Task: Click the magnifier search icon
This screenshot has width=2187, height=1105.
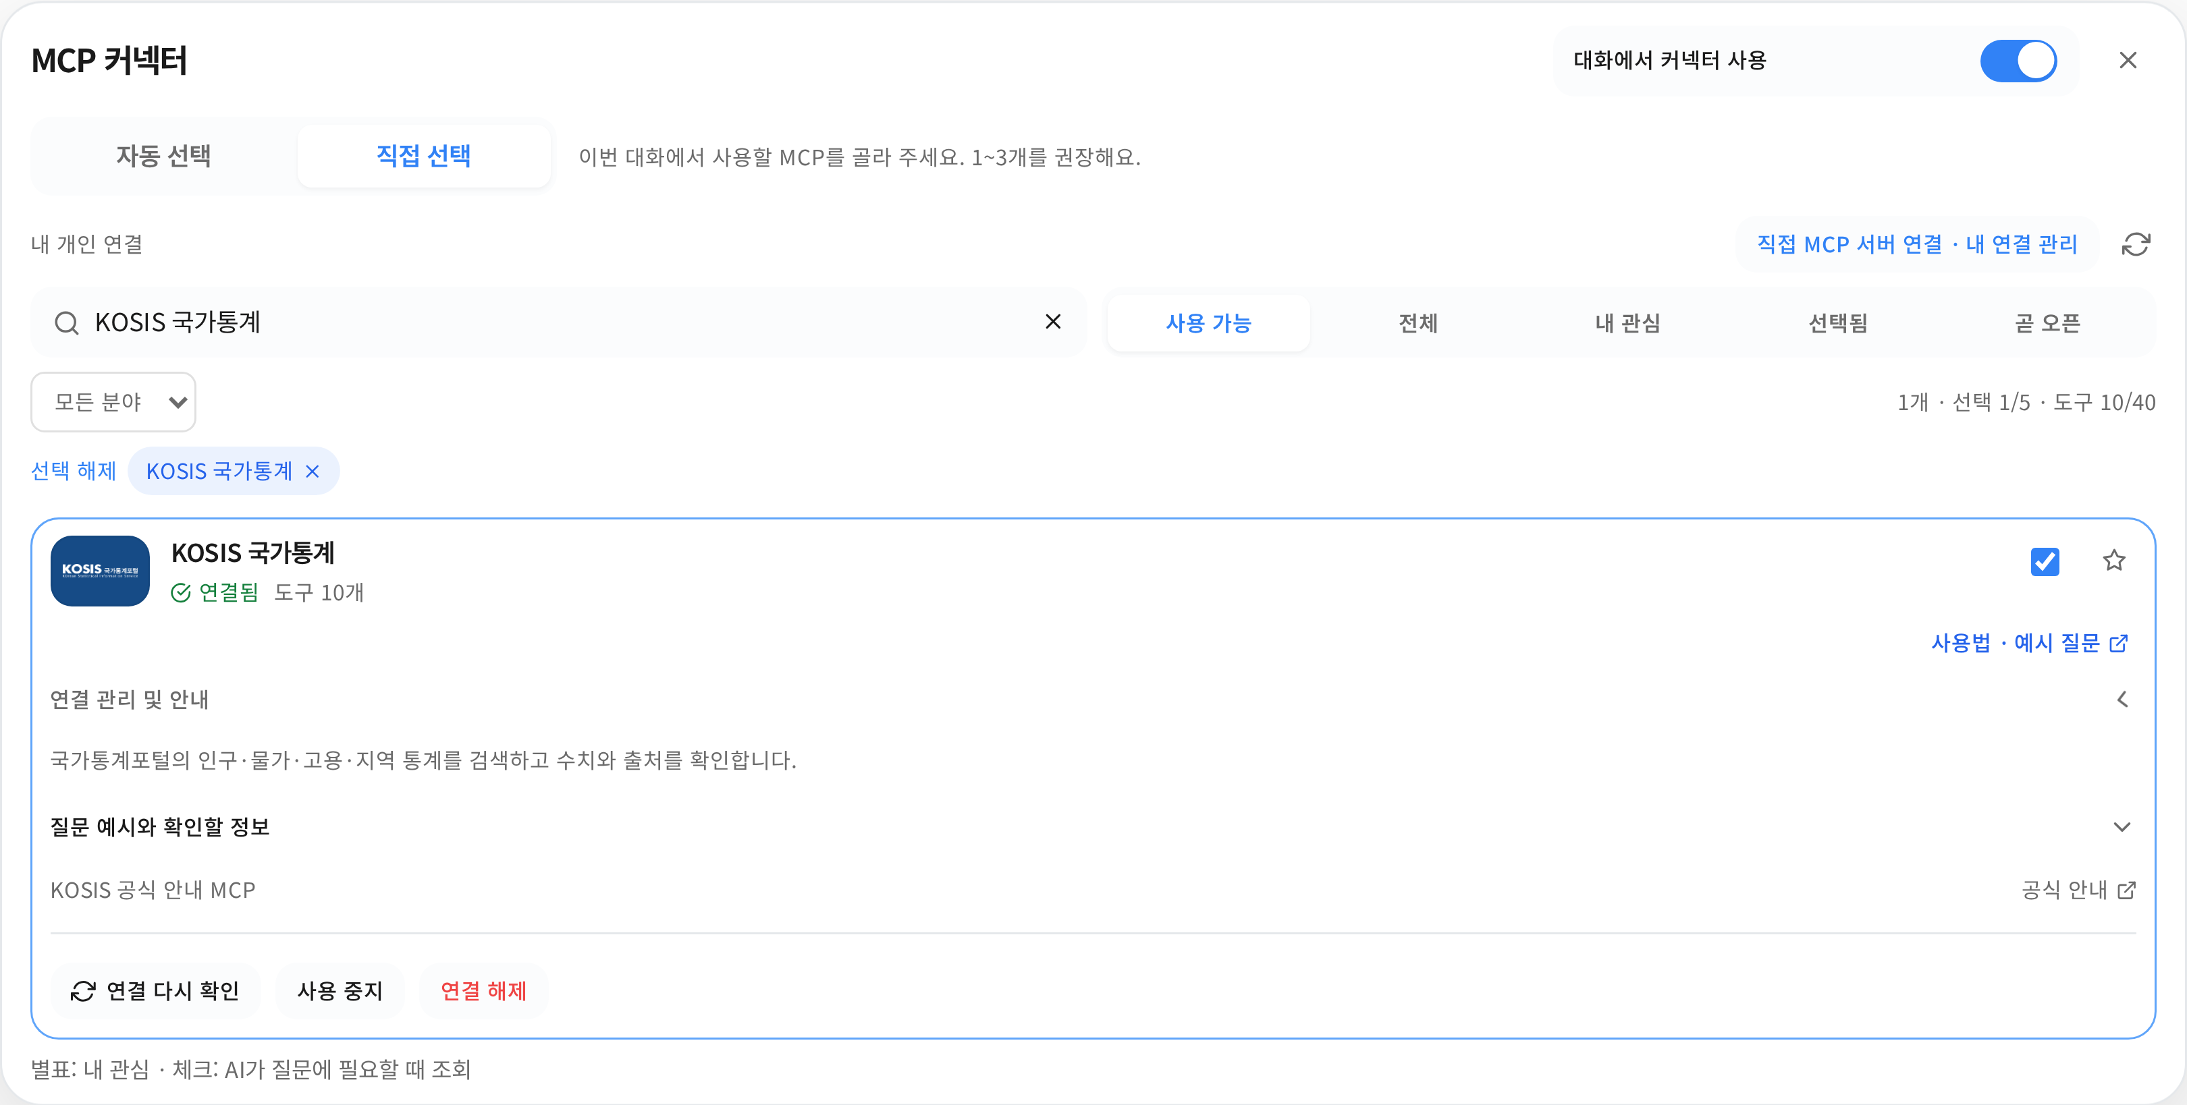Action: point(66,322)
